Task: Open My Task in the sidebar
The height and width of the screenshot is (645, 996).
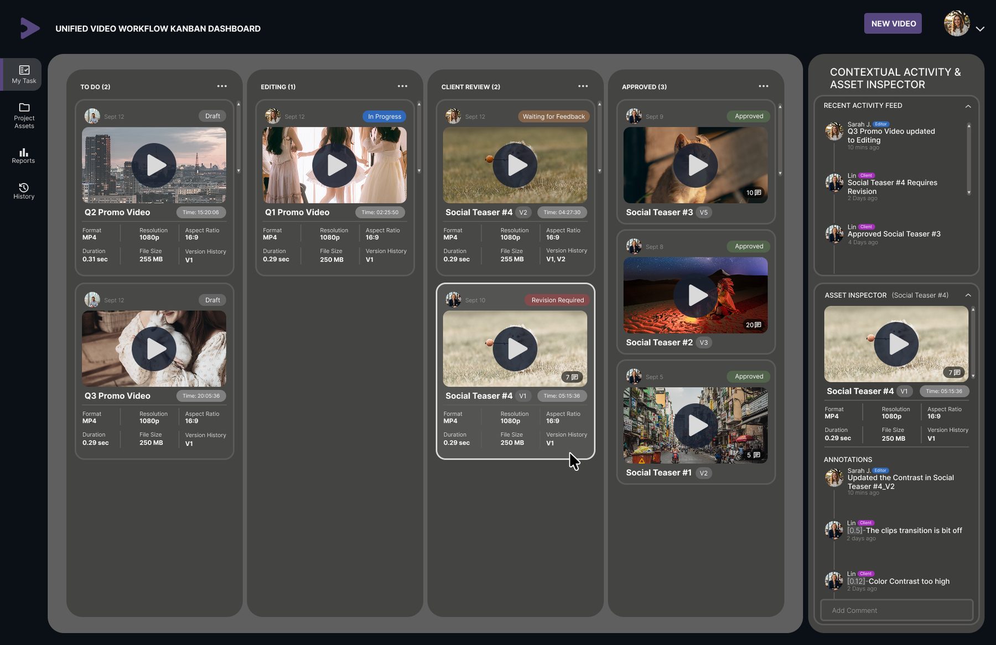Action: [22, 74]
